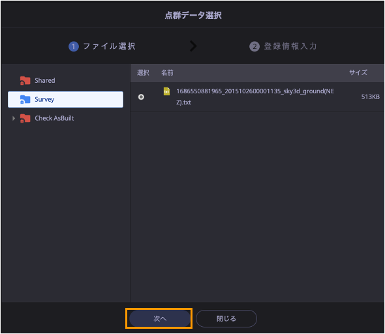Viewport: 385px width, 334px height.
Task: Click the yellow txt file icon
Action: click(x=166, y=91)
